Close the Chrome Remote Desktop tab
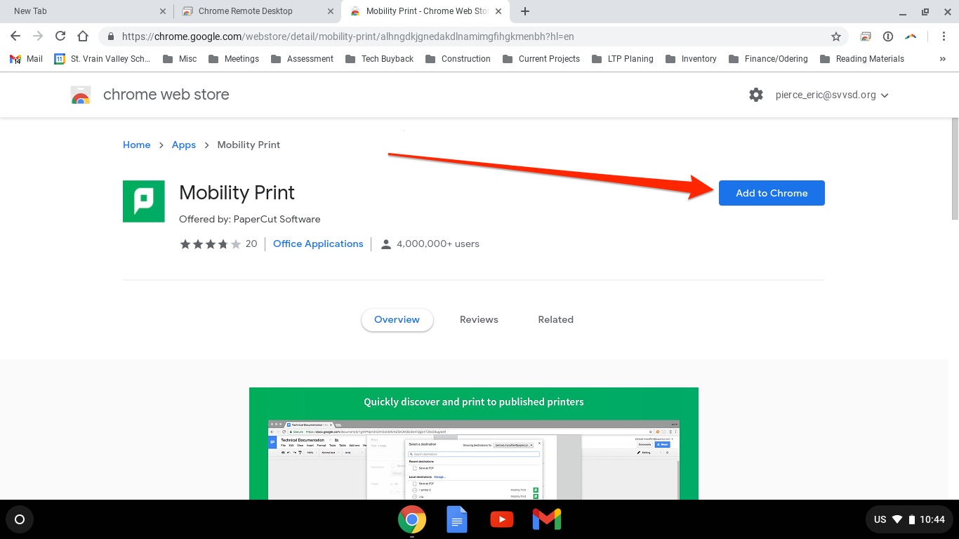959x539 pixels. pos(329,11)
